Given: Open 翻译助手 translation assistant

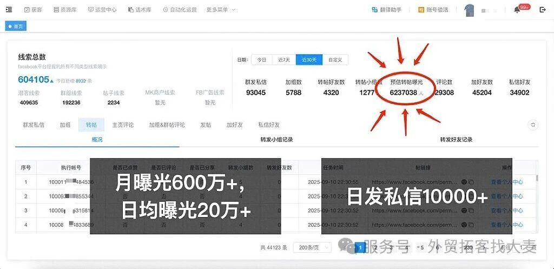Looking at the screenshot, I should click(x=386, y=10).
